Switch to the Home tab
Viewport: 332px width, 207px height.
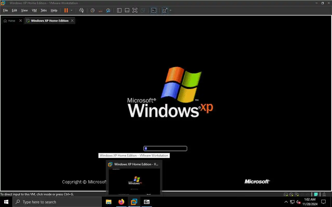coord(10,21)
